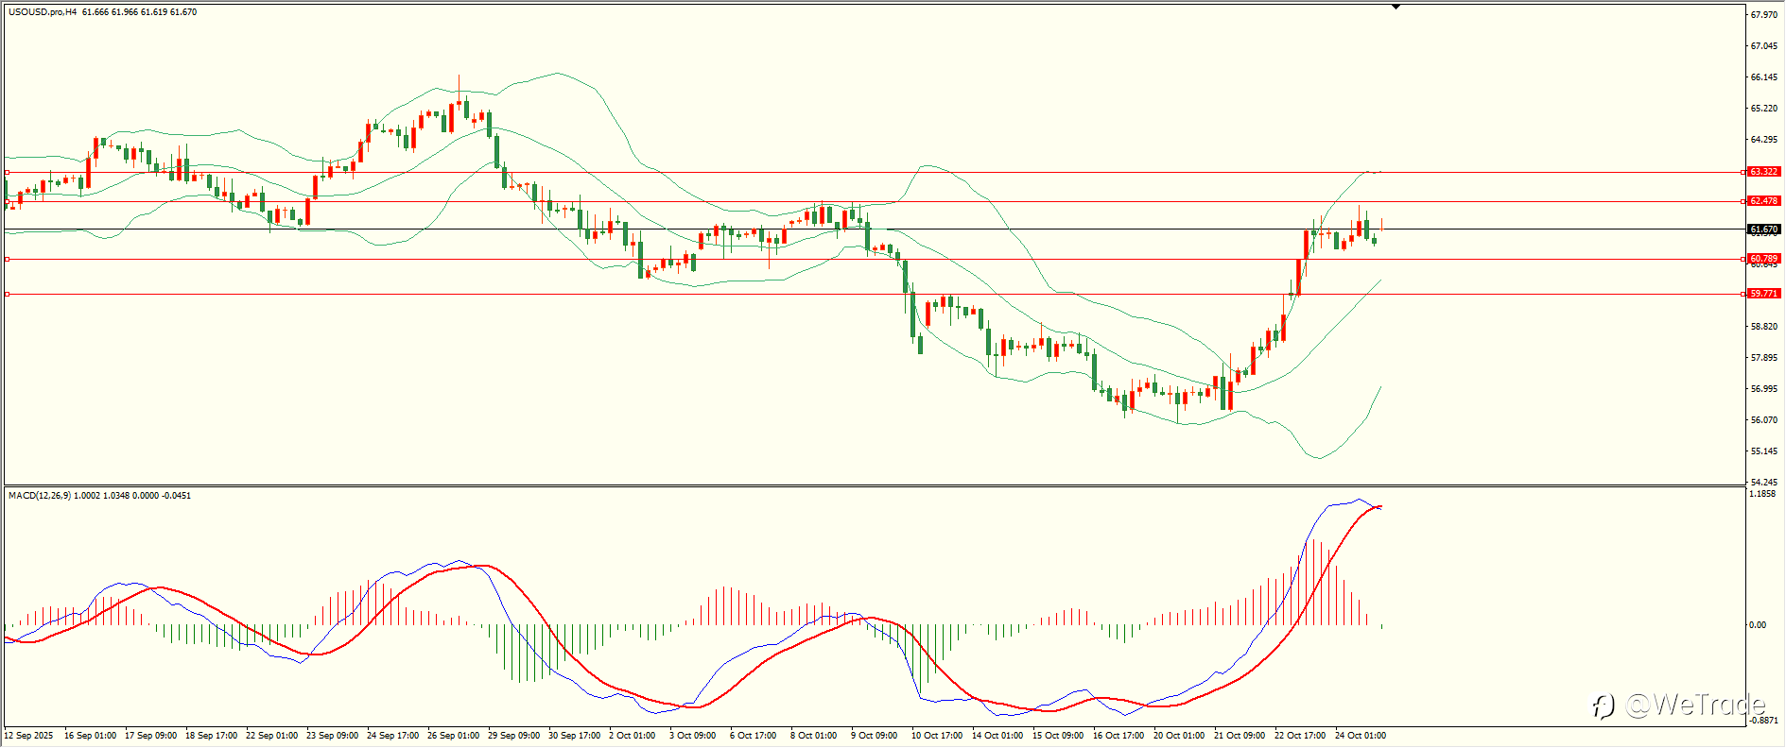Select the 62.478 red price tag
1786x748 pixels.
point(1764,201)
